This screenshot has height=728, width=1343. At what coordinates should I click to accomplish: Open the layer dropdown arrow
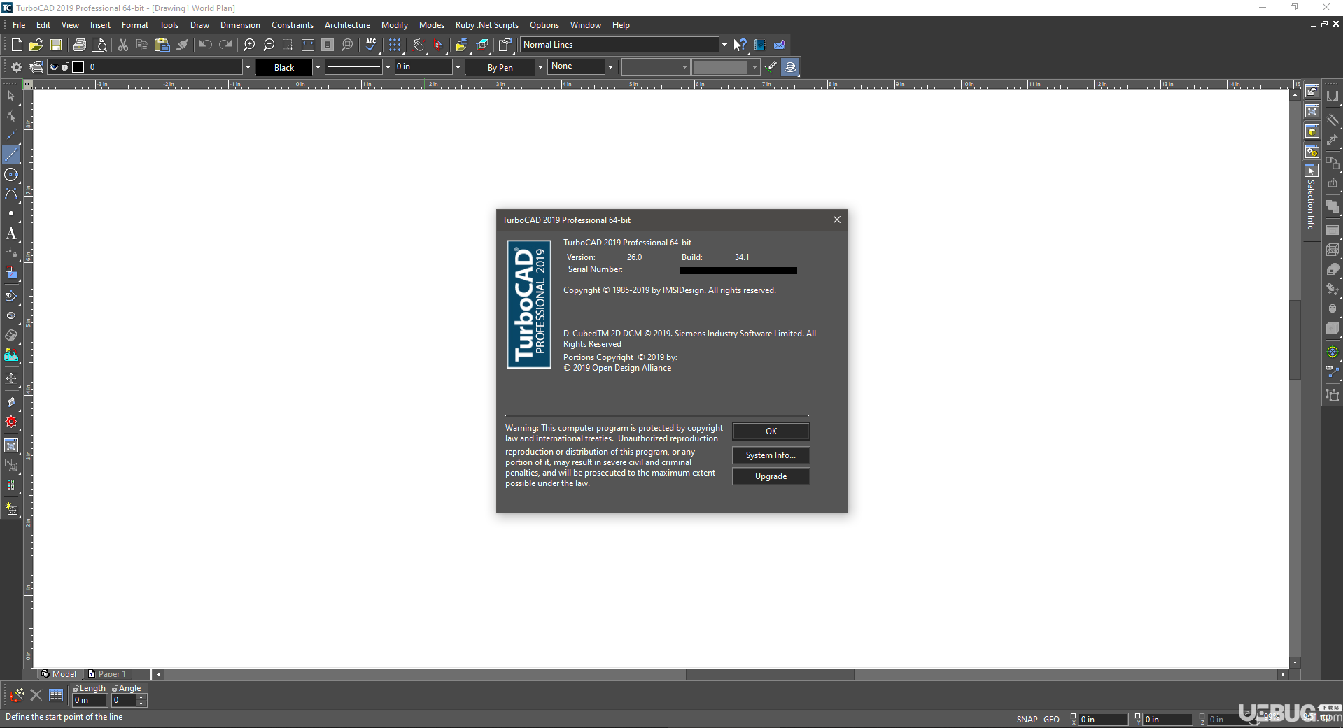click(x=248, y=67)
